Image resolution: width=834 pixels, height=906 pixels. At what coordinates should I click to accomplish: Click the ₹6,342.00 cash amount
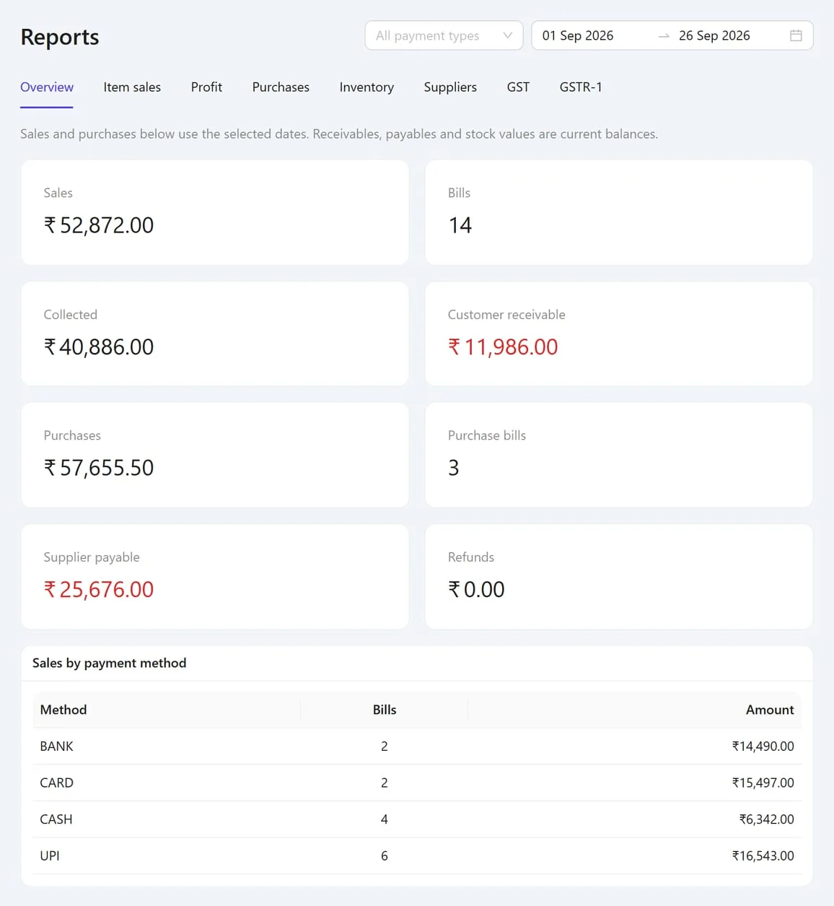[x=766, y=819]
